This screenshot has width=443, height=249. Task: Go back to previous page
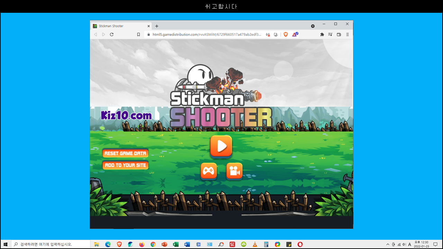96,35
